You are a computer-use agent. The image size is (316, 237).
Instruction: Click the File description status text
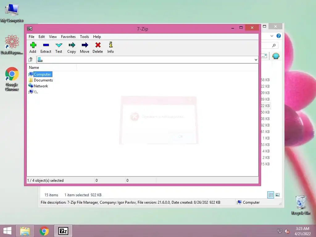[x=124, y=202]
